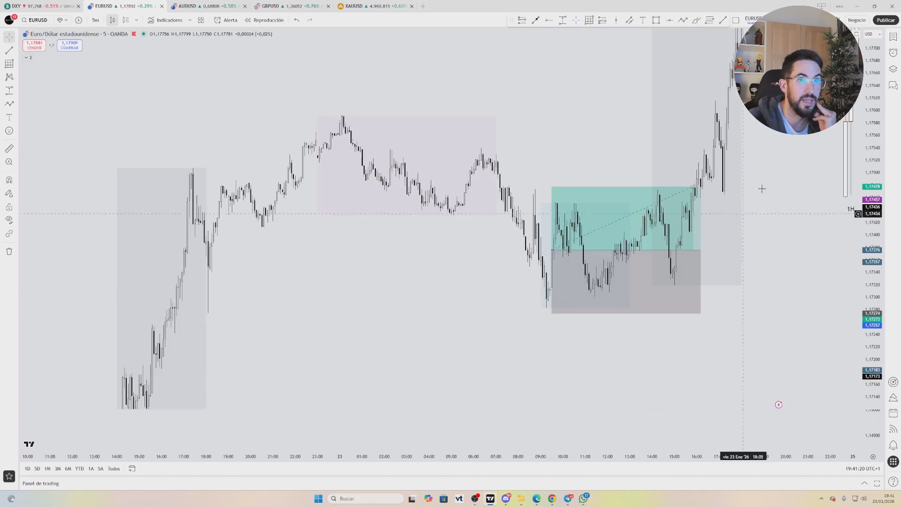Image resolution: width=901 pixels, height=507 pixels.
Task: Open the chat panel on right sidebar
Action: tap(893, 85)
